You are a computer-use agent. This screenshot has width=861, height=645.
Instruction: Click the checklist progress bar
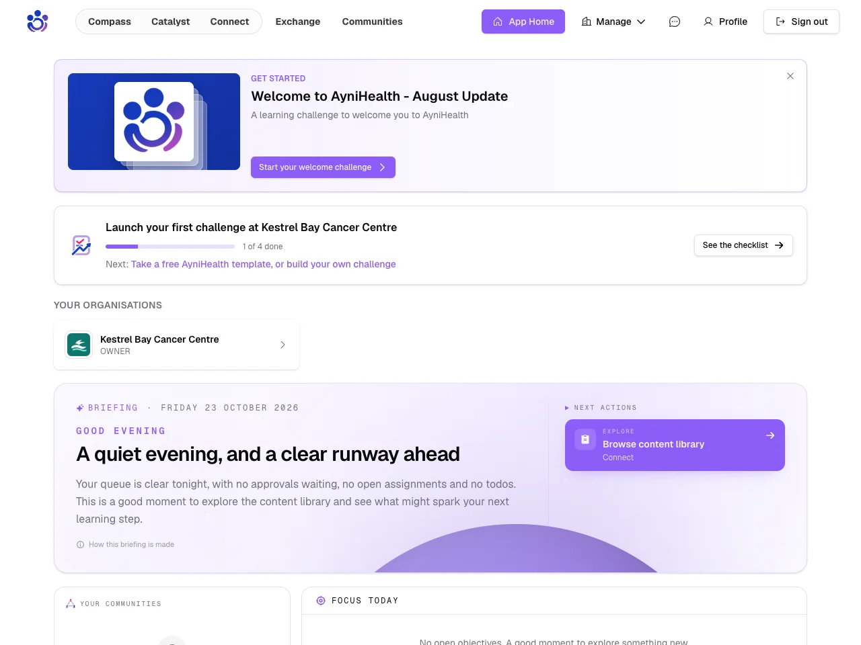point(170,247)
